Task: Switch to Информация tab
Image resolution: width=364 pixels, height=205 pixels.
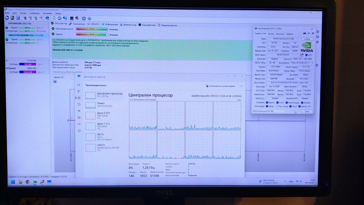Action: click(110, 24)
